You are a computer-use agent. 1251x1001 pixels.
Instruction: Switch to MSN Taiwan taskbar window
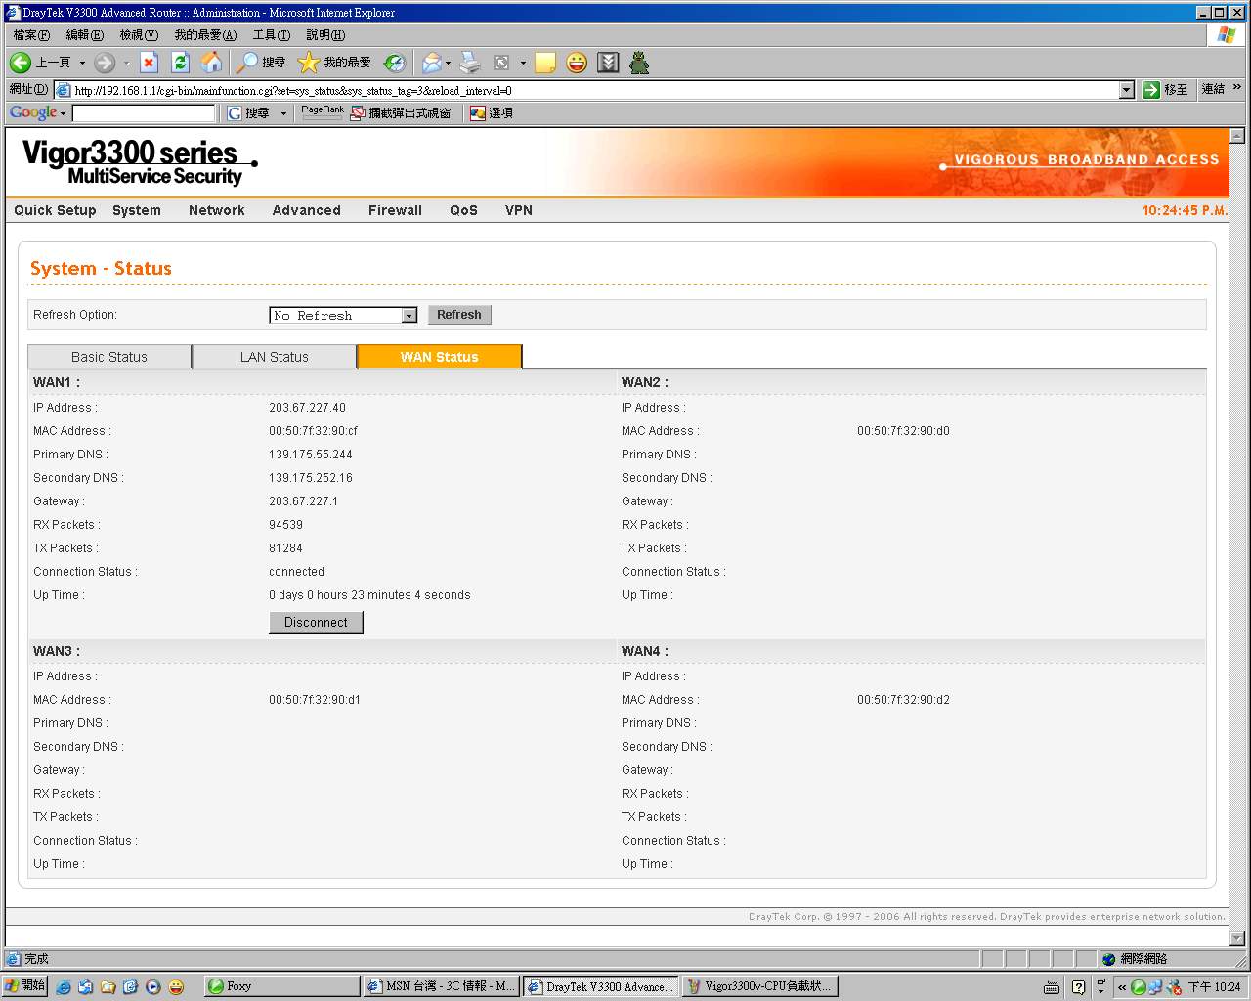(x=441, y=986)
